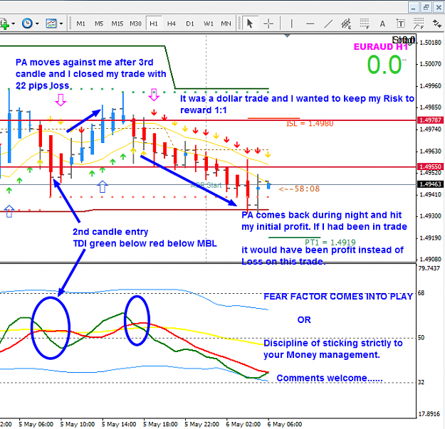The image size is (445, 429).
Task: Switch chart to M5 timeframe
Action: coord(99,23)
